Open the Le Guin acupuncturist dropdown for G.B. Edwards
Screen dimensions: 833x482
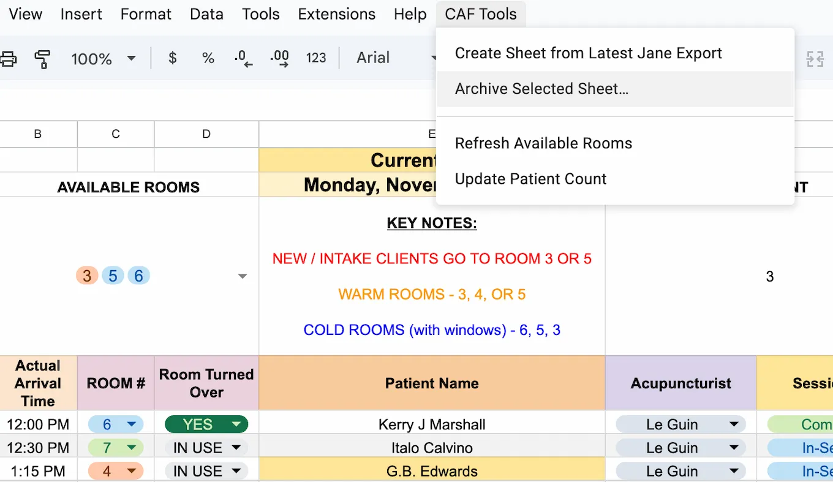680,471
